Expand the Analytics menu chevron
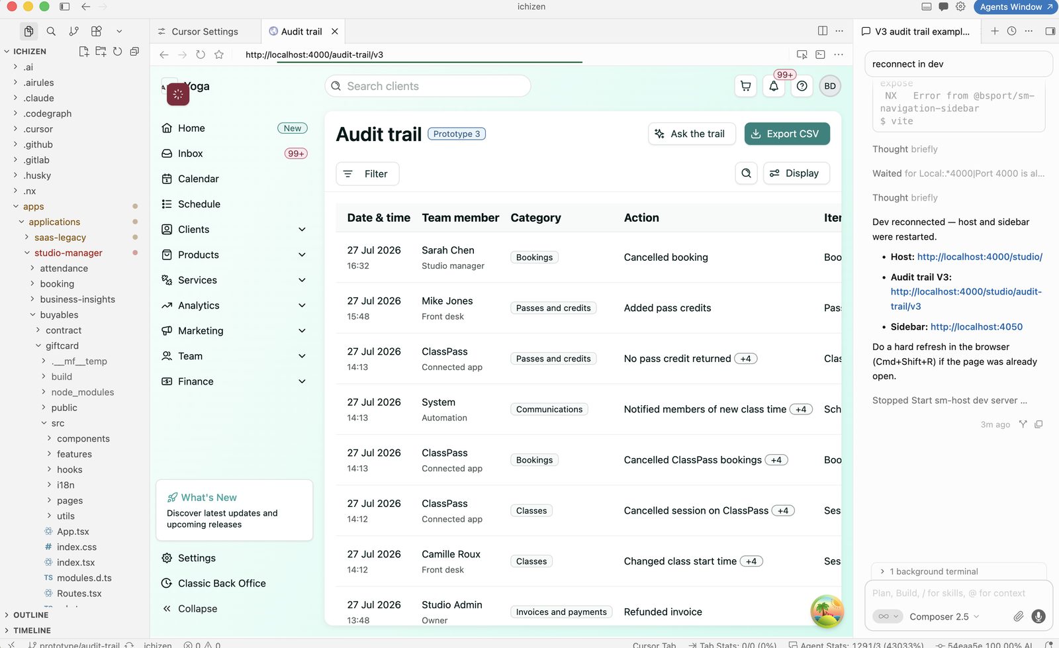The height and width of the screenshot is (648, 1059). coord(302,306)
